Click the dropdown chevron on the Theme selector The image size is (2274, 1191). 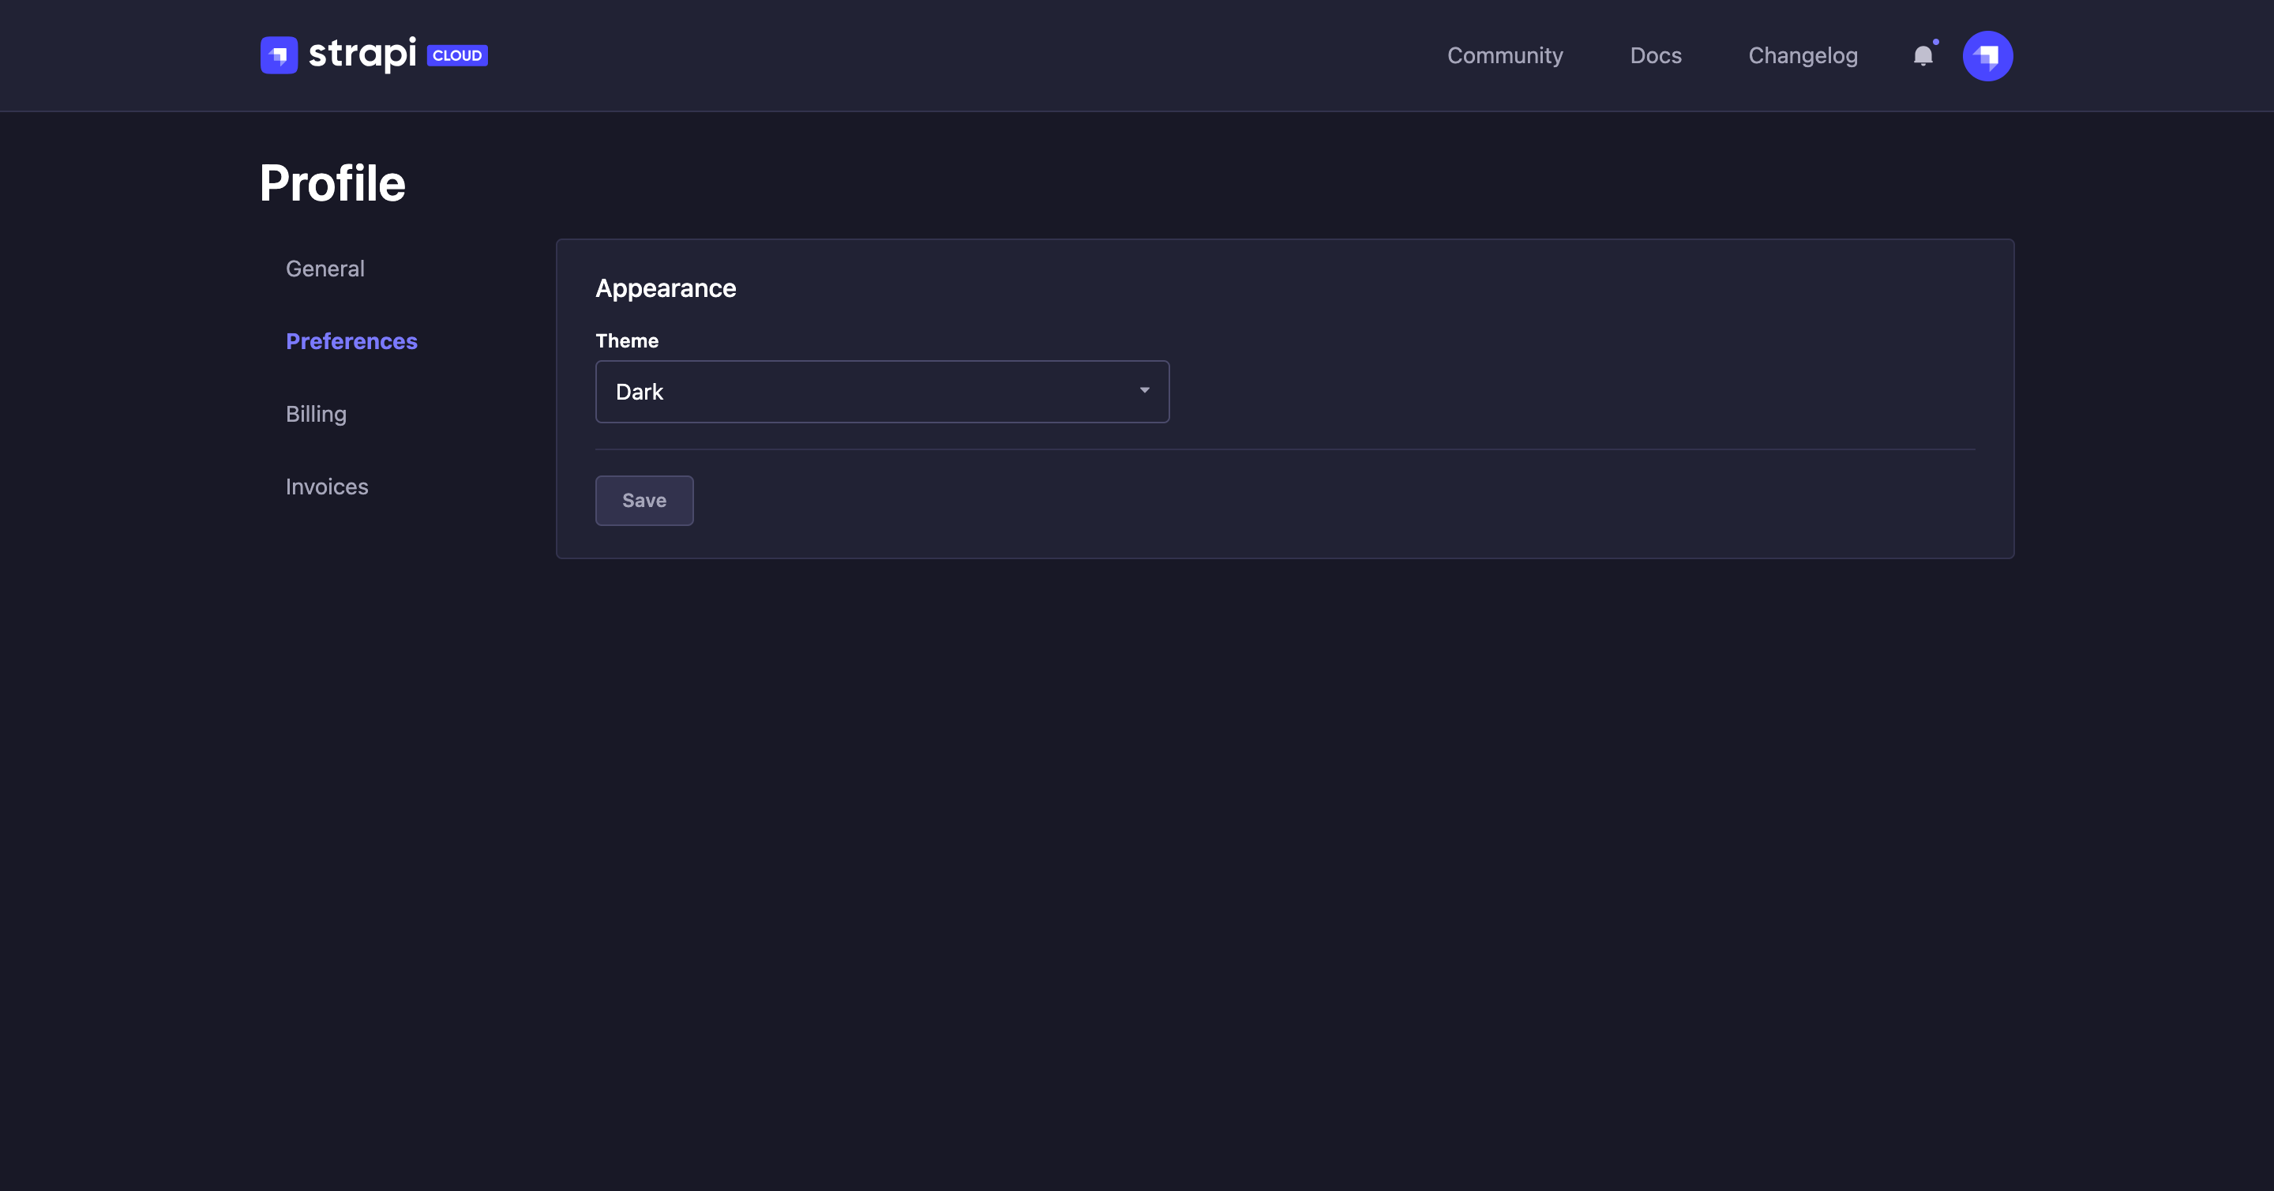click(1144, 389)
